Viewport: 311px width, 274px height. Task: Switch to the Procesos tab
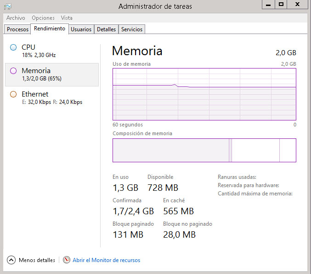18,29
